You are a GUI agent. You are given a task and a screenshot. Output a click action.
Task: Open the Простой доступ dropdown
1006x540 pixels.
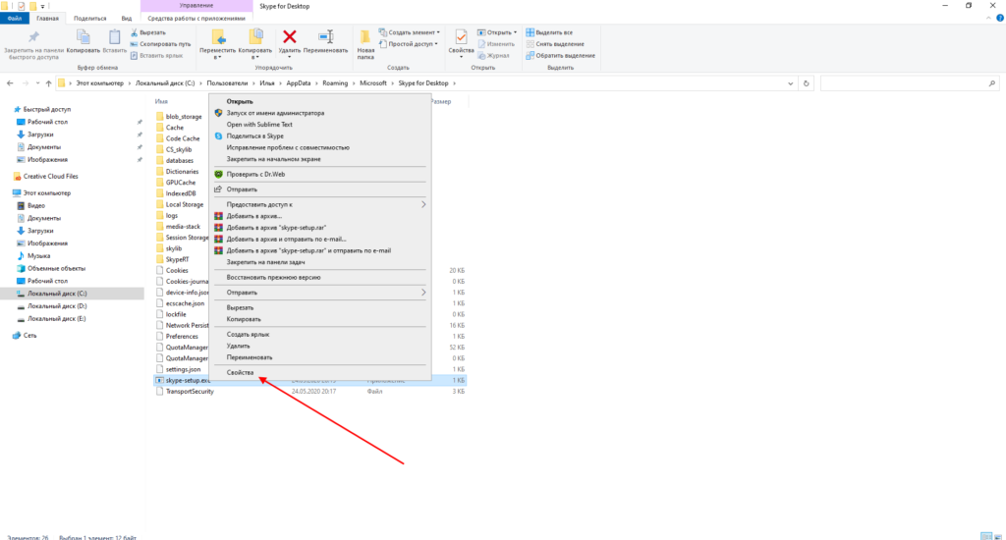[409, 43]
